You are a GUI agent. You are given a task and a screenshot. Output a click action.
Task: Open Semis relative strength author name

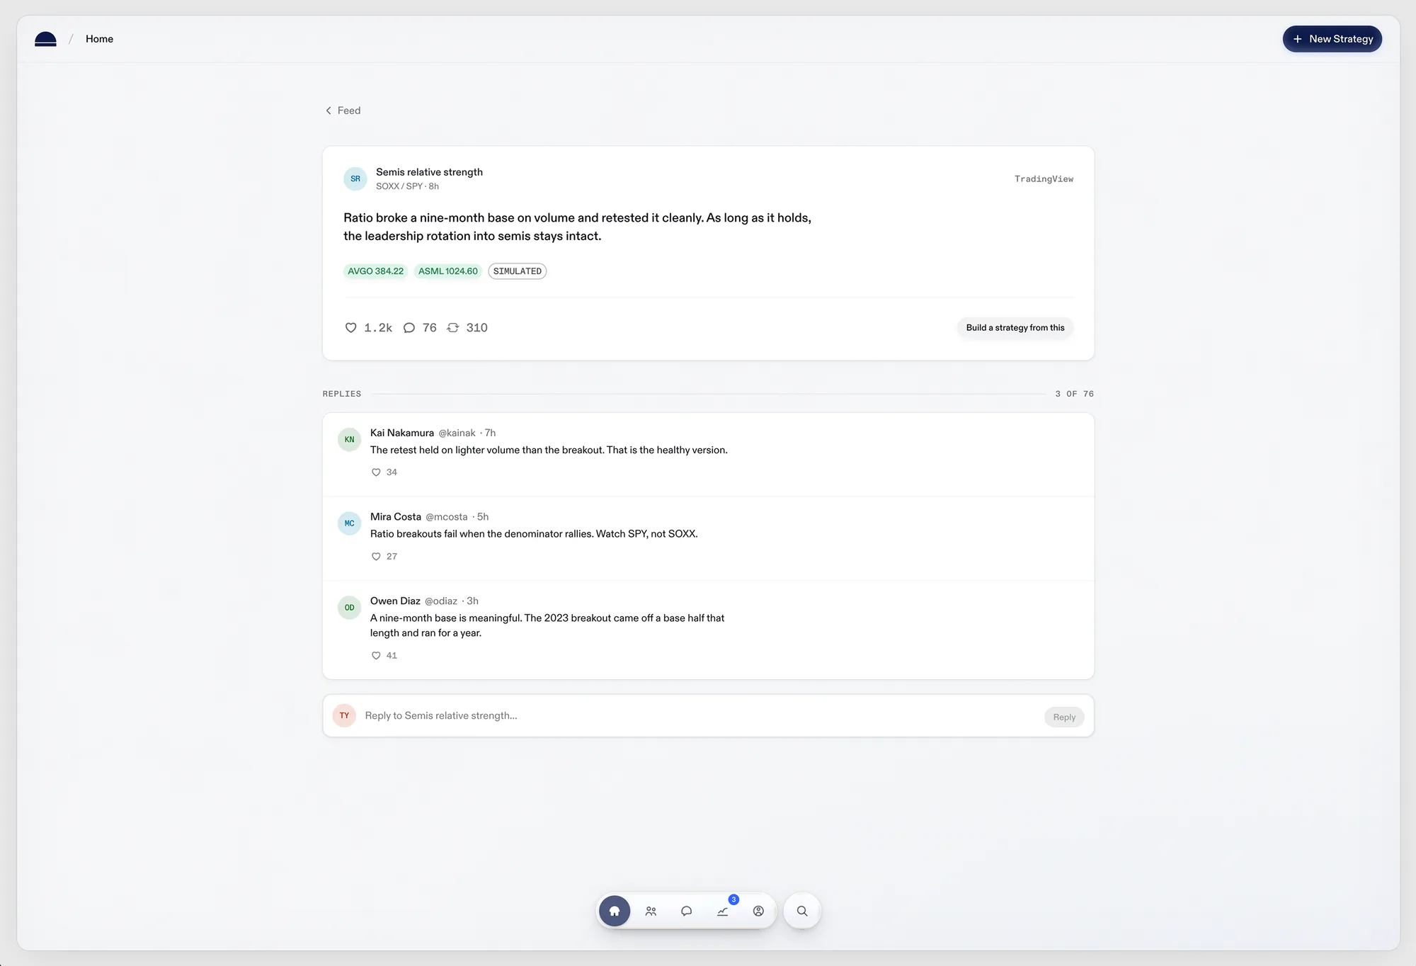pyautogui.click(x=429, y=172)
